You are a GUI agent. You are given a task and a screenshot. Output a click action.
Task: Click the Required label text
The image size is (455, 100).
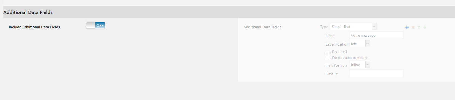click(339, 52)
